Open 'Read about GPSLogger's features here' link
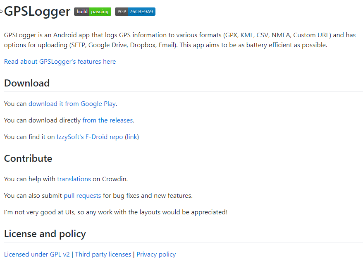The image size is (363, 264). point(60,62)
